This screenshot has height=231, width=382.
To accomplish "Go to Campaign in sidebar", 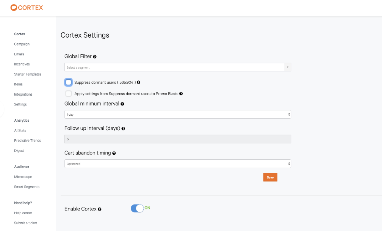I will 22,44.
